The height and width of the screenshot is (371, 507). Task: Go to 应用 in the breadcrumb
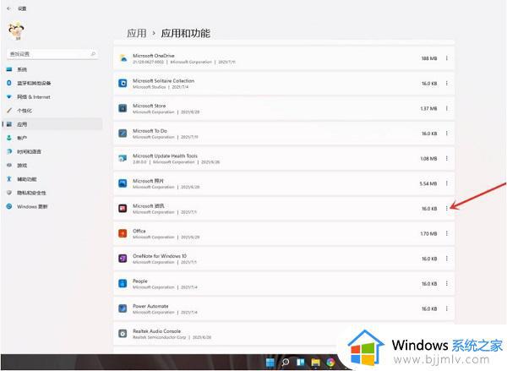pyautogui.click(x=136, y=33)
